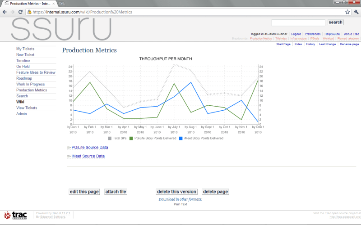
Task: Open iMeet Source Data link
Action: tap(88, 156)
